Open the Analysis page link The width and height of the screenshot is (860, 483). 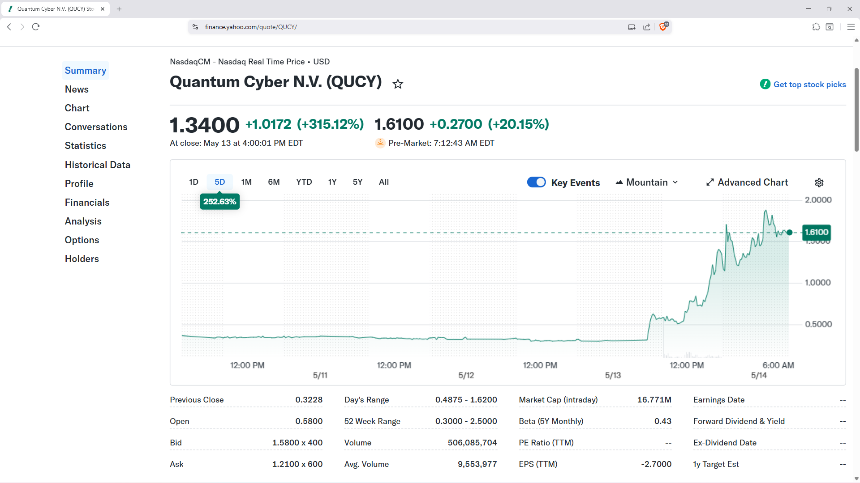pyautogui.click(x=83, y=221)
